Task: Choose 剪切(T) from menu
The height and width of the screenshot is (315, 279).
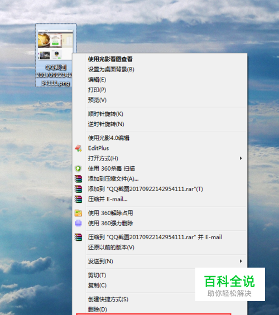Action: tap(97, 275)
